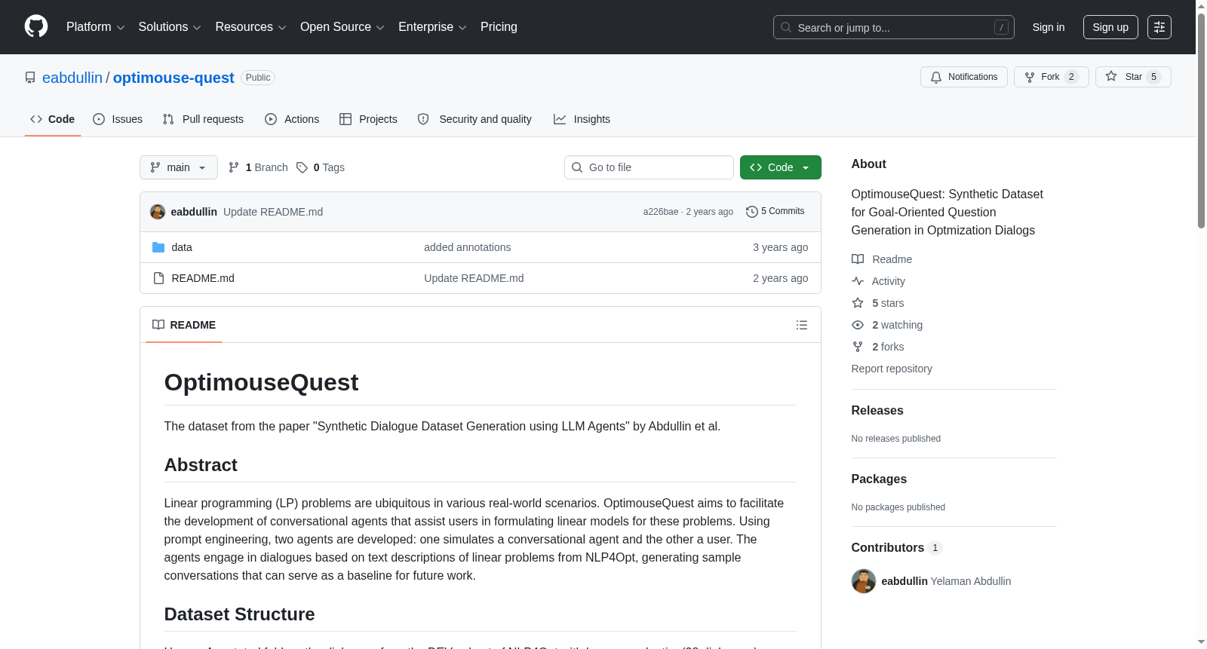Open the README outline list icon
Image resolution: width=1207 pixels, height=649 pixels.
point(802,325)
